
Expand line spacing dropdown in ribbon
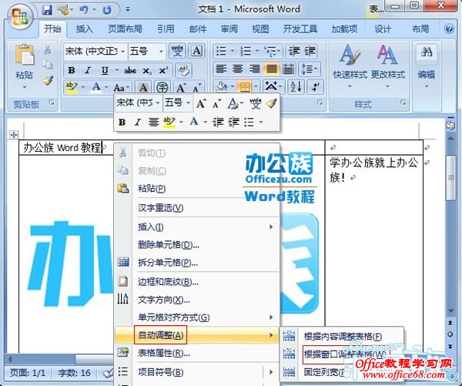pos(316,69)
